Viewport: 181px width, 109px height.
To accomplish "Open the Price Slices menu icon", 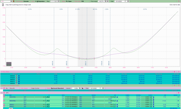I will [x=179, y=72].
